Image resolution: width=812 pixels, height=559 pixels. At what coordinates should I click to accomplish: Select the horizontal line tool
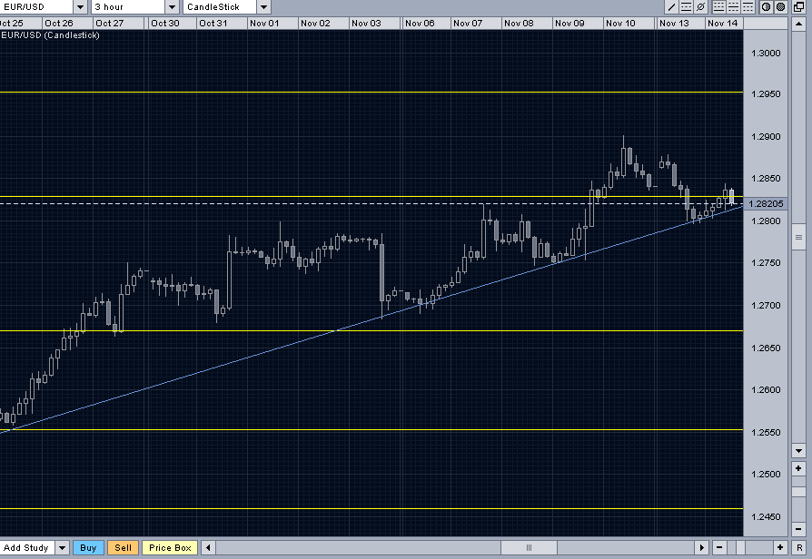686,6
